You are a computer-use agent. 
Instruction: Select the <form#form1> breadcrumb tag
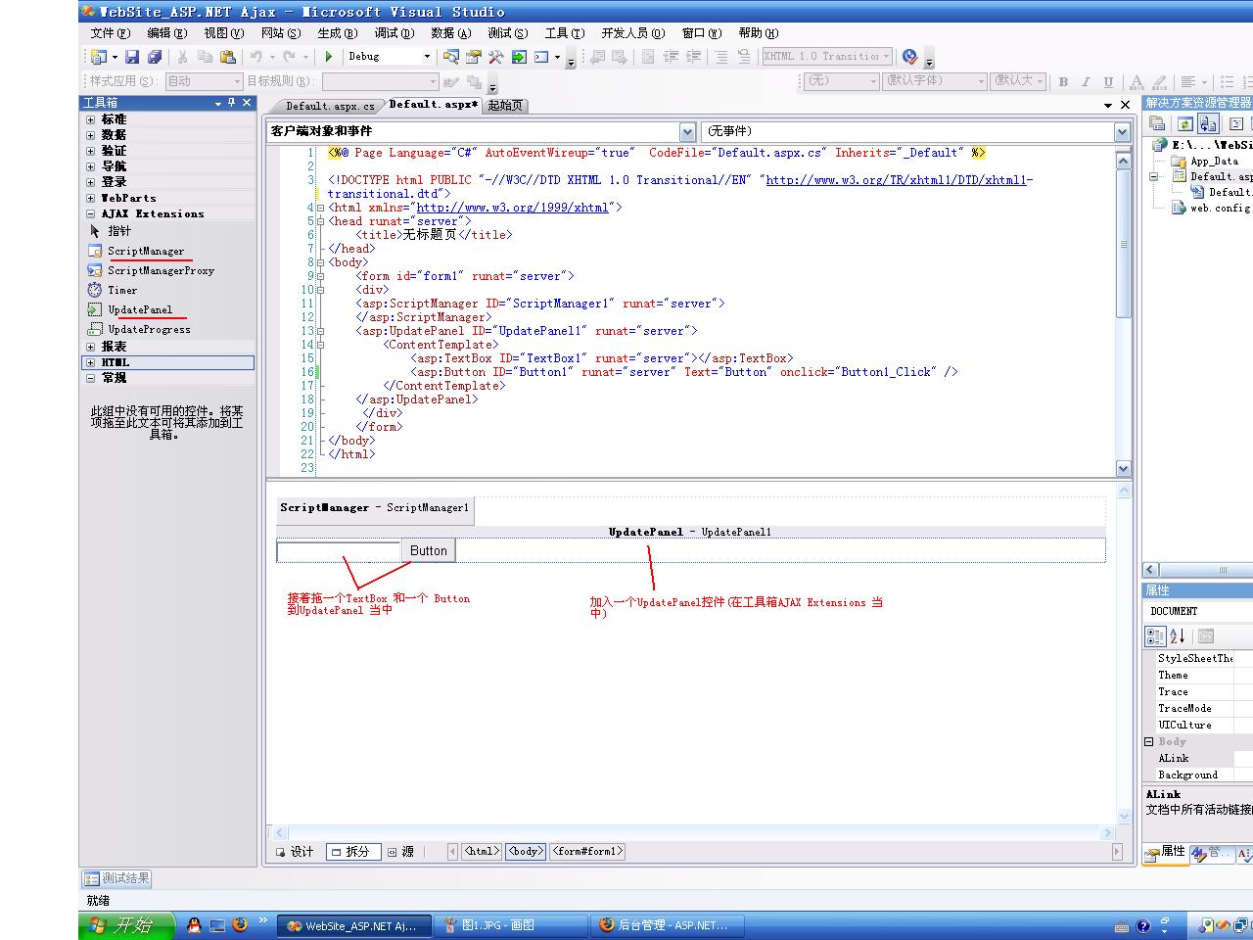[x=587, y=852]
